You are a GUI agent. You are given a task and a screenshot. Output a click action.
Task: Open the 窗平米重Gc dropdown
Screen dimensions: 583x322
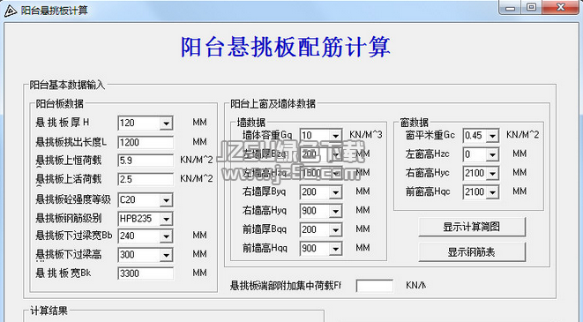coord(493,136)
